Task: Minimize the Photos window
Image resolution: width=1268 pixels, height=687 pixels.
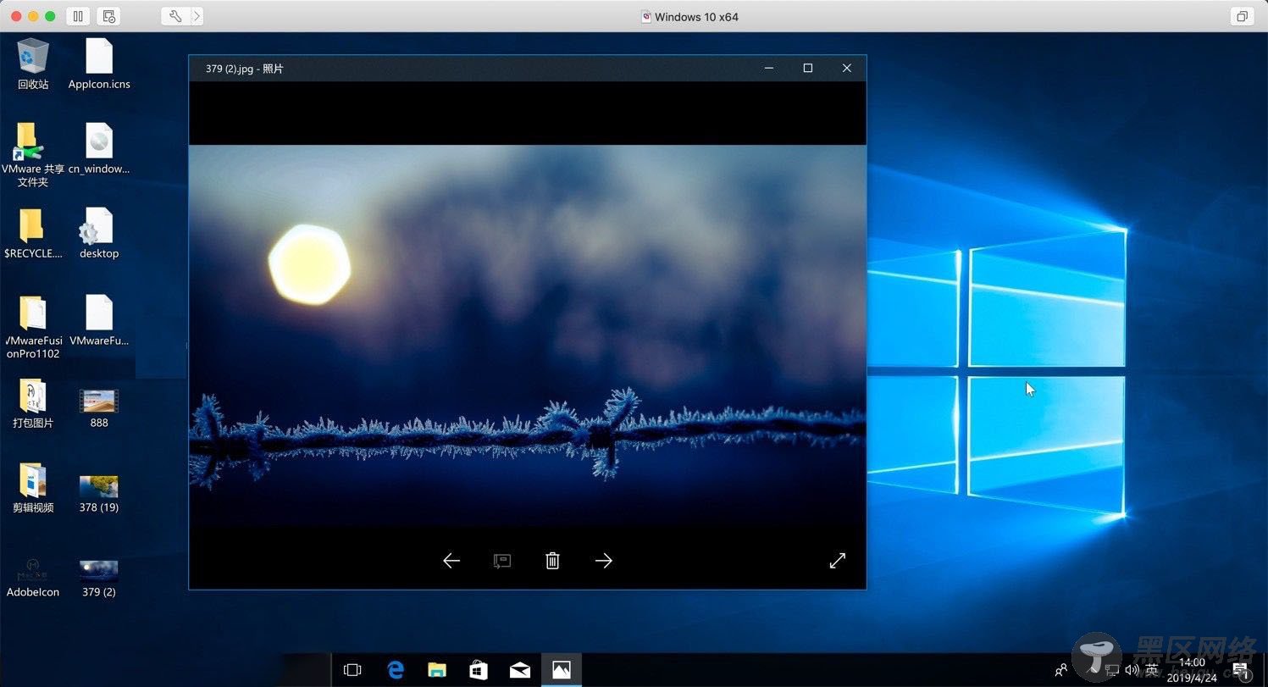Action: coord(769,69)
